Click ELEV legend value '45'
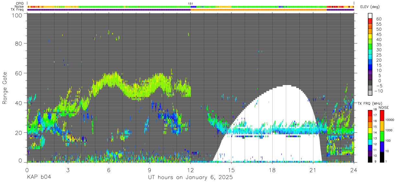 point(379,34)
